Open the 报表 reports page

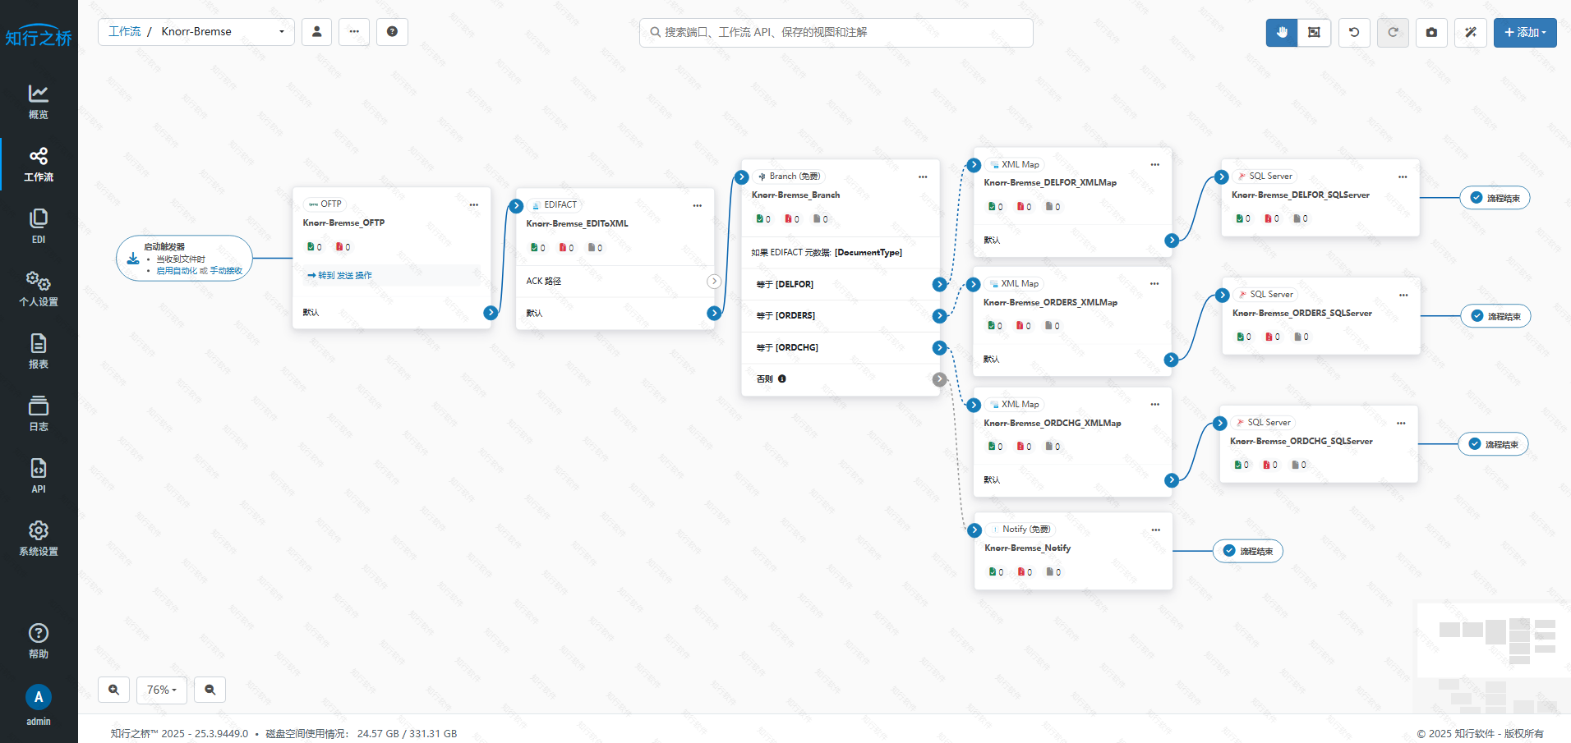pyautogui.click(x=39, y=351)
